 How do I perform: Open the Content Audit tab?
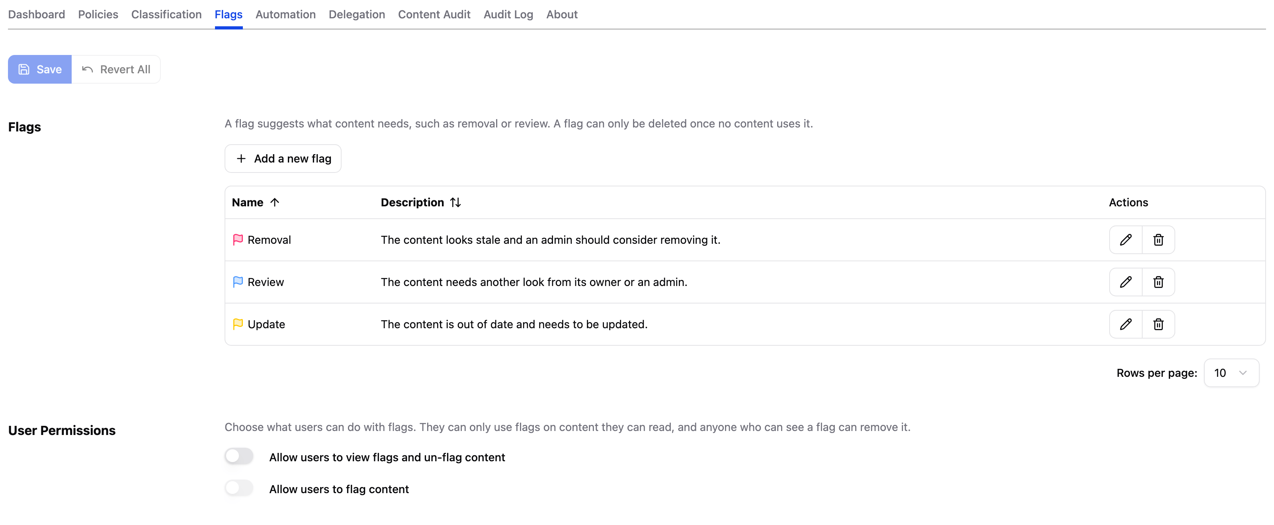434,14
